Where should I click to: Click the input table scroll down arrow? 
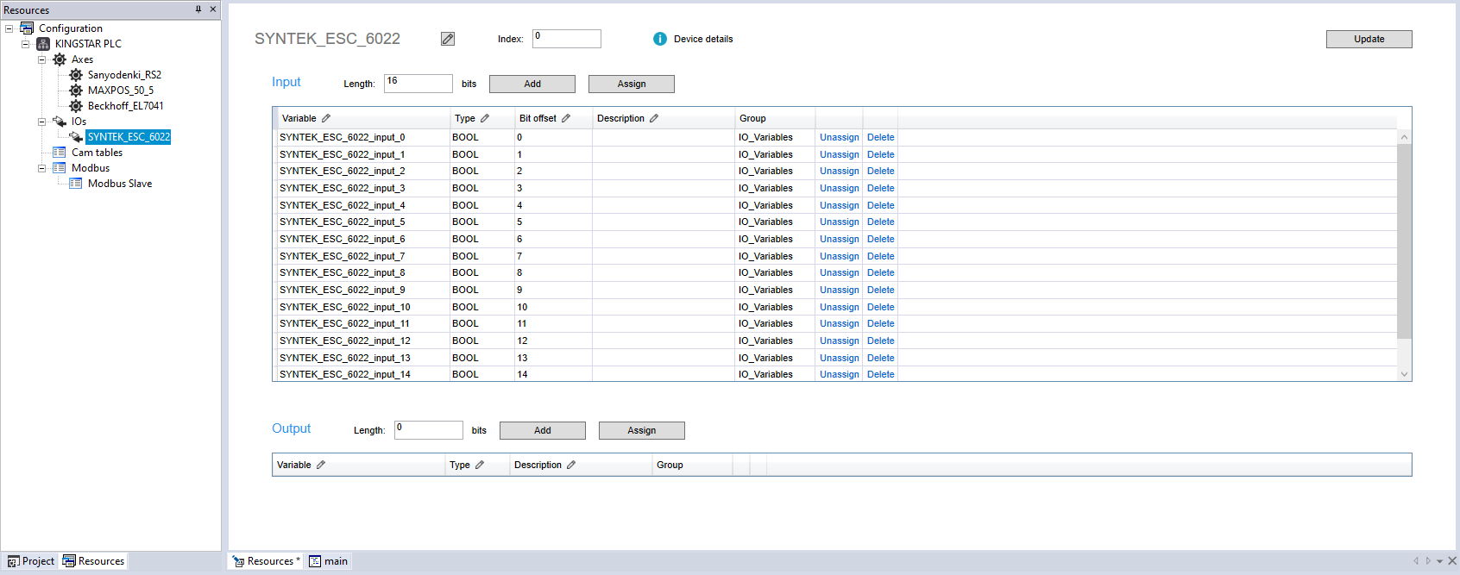click(x=1404, y=374)
